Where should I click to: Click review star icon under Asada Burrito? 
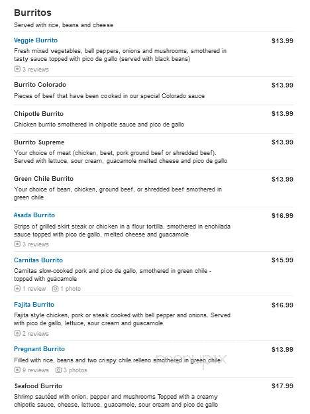tap(17, 244)
